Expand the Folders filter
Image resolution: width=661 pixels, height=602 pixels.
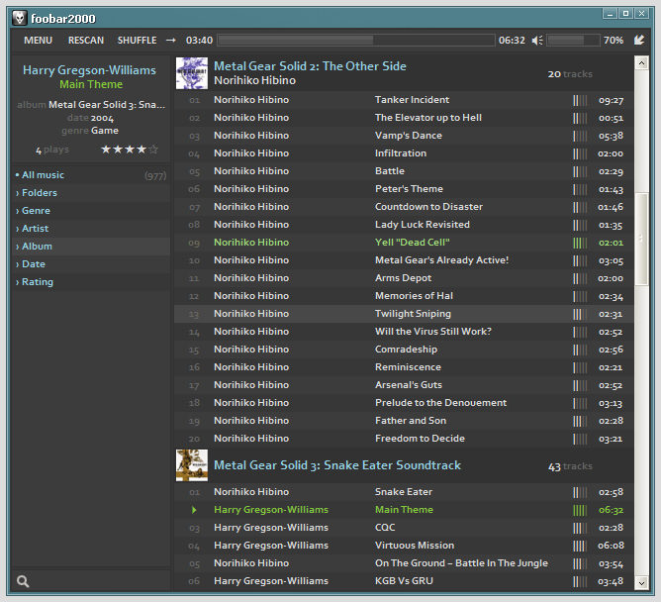click(91, 193)
